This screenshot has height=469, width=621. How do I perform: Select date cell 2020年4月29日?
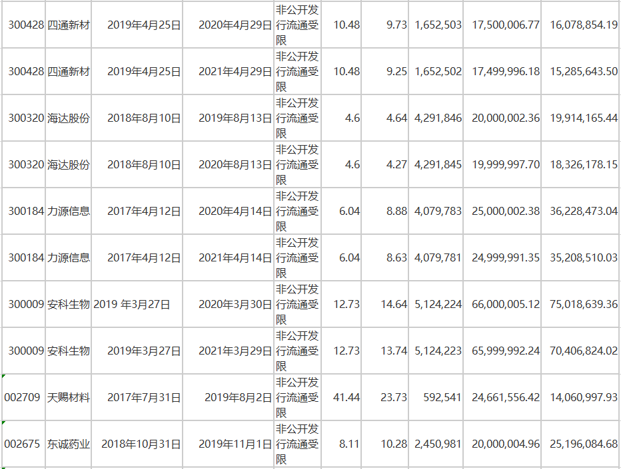click(228, 25)
